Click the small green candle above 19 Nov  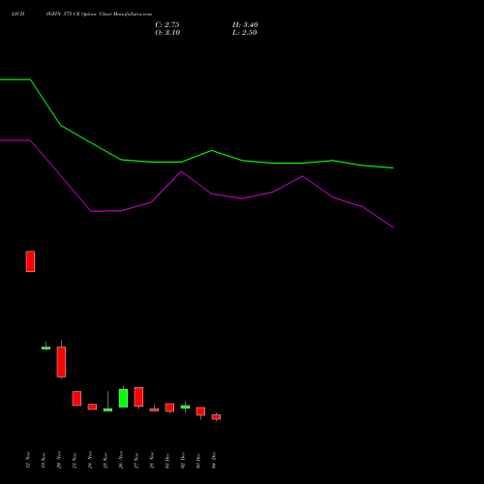[45, 348]
